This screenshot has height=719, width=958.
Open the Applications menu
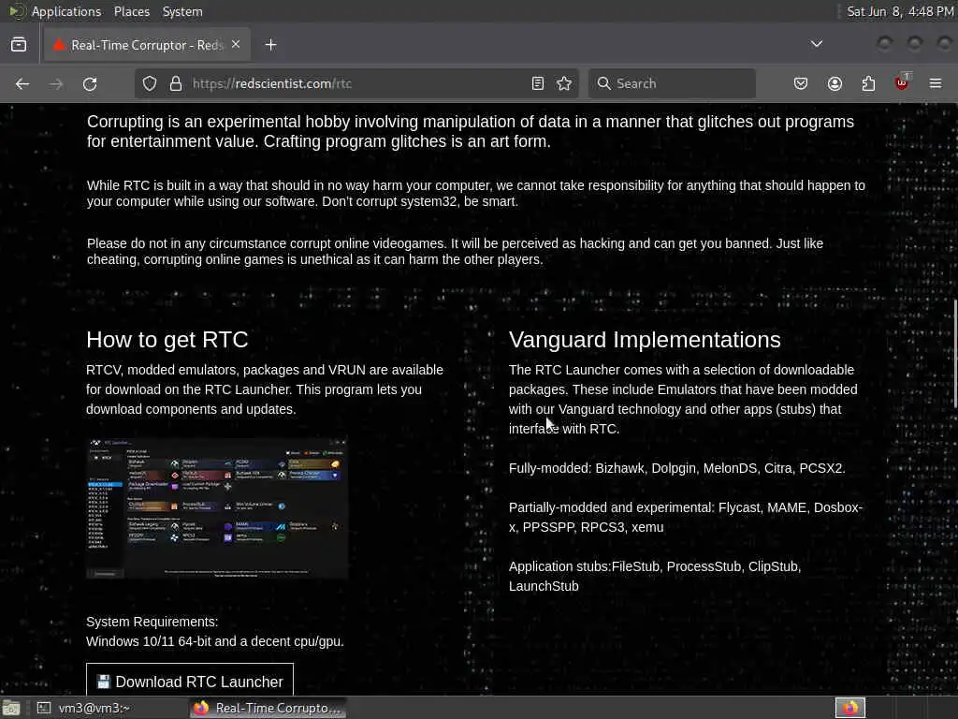tap(66, 11)
